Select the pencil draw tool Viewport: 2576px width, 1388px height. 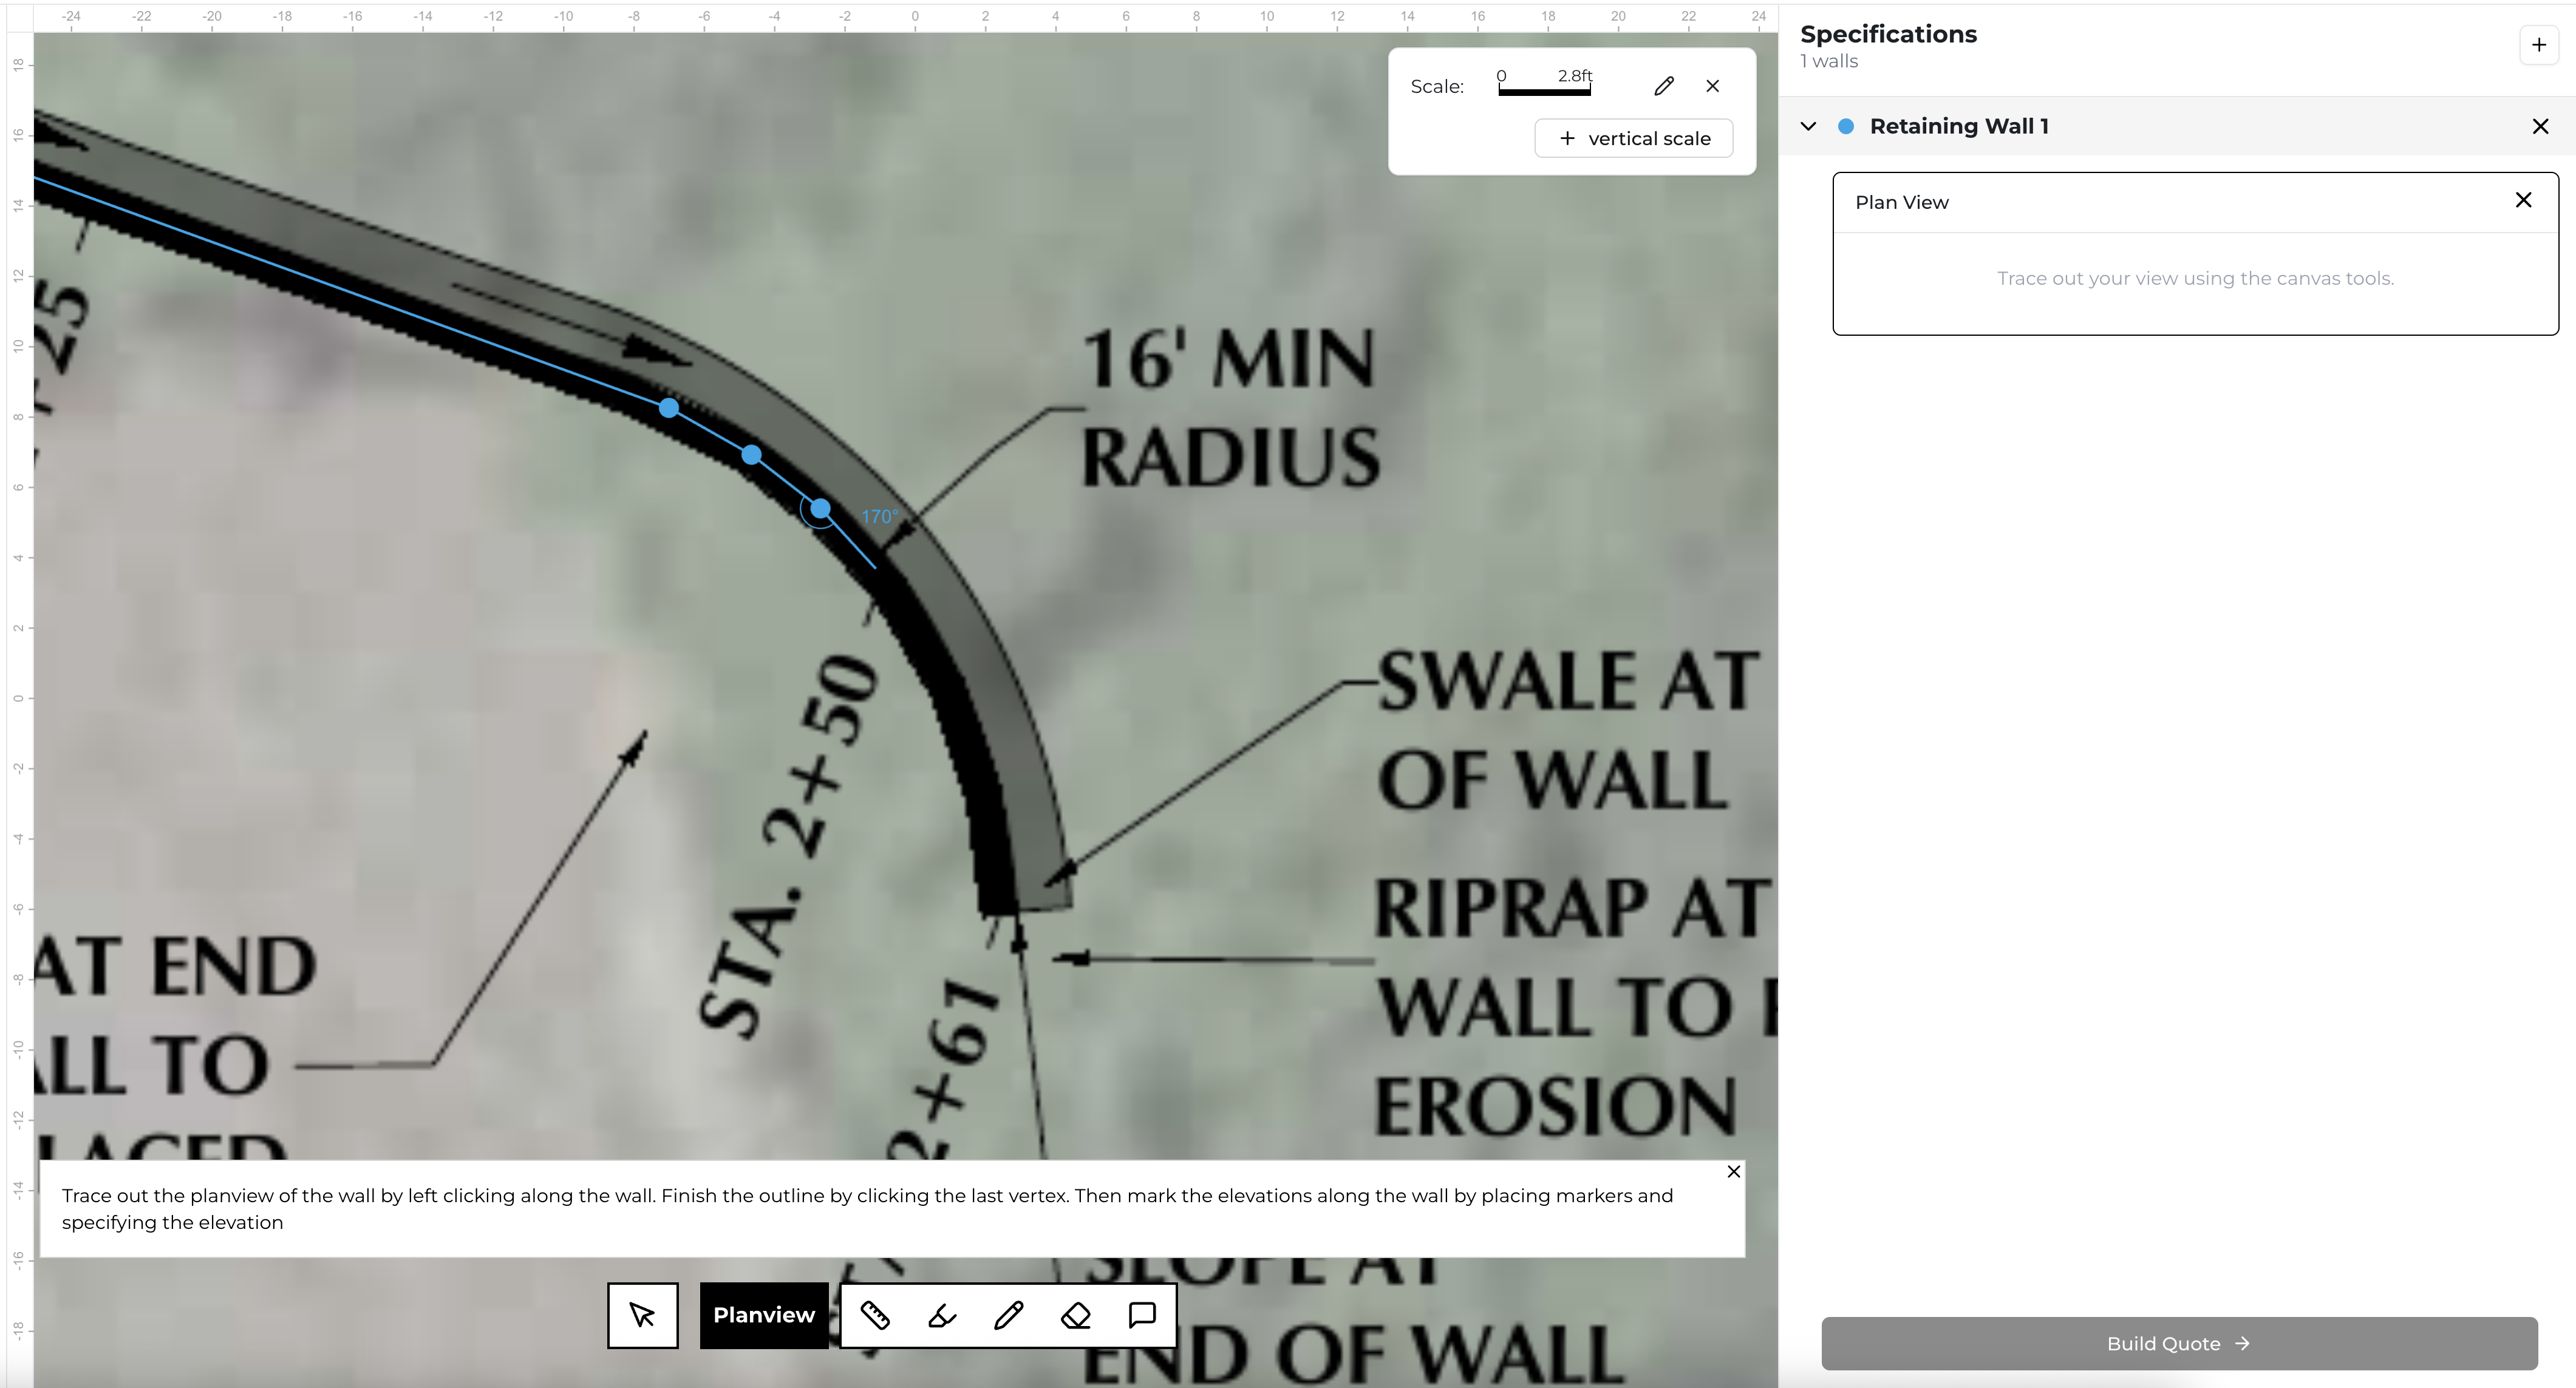point(1008,1315)
